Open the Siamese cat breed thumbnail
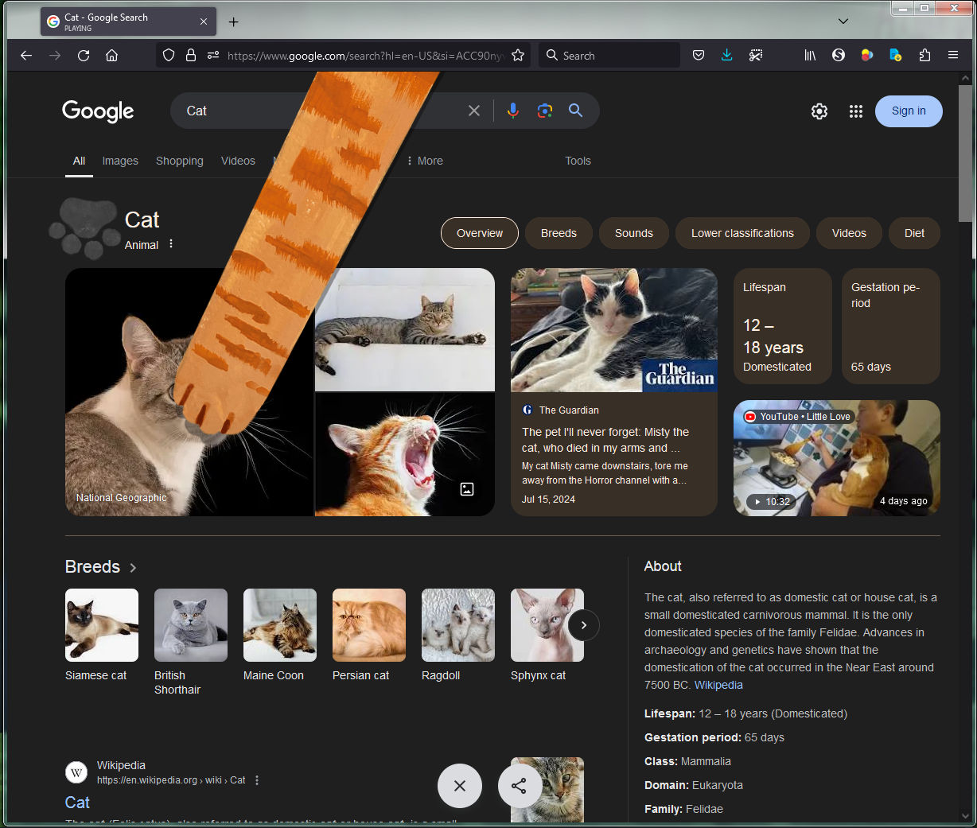The image size is (977, 828). 102,625
